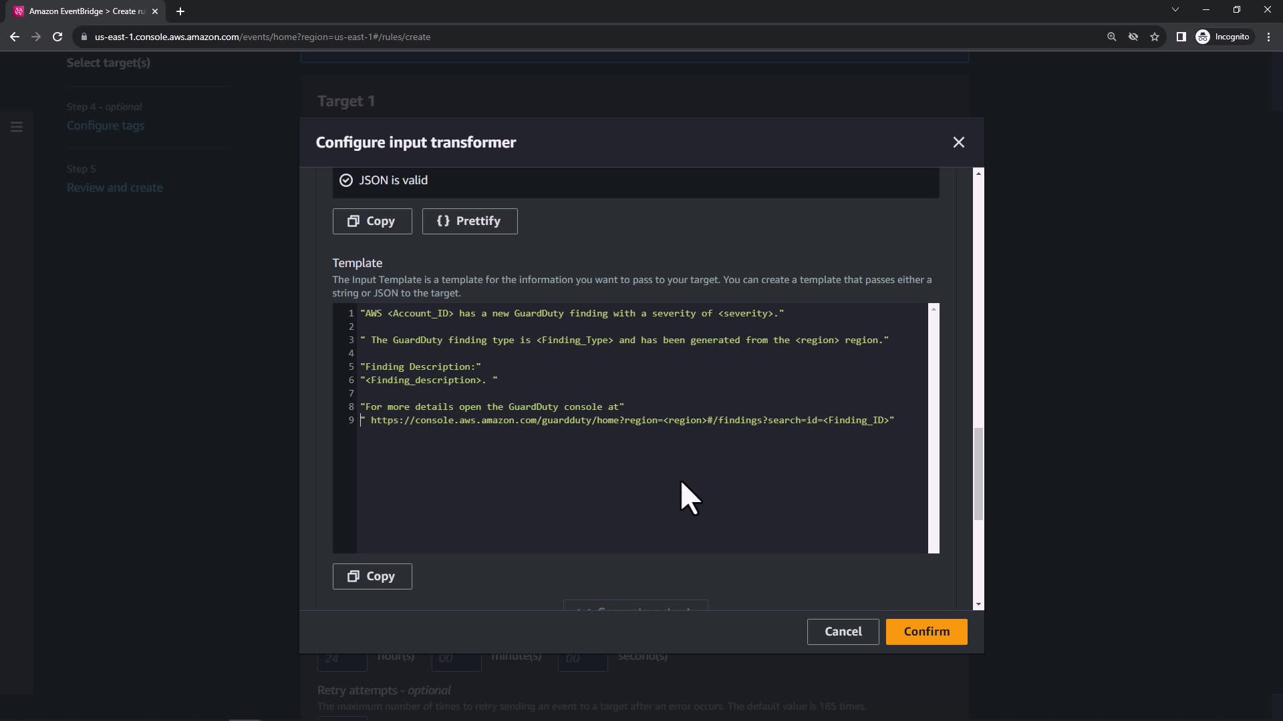Click the tracking protection eye icon
This screenshot has width=1283, height=721.
1133,37
